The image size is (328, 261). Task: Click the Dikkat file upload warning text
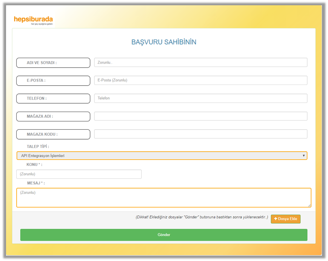202,217
